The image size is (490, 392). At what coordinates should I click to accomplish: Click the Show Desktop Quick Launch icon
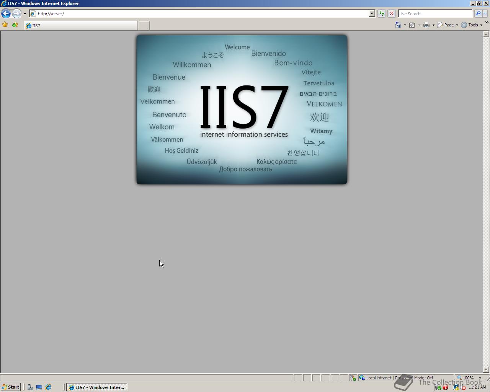[x=39, y=387]
